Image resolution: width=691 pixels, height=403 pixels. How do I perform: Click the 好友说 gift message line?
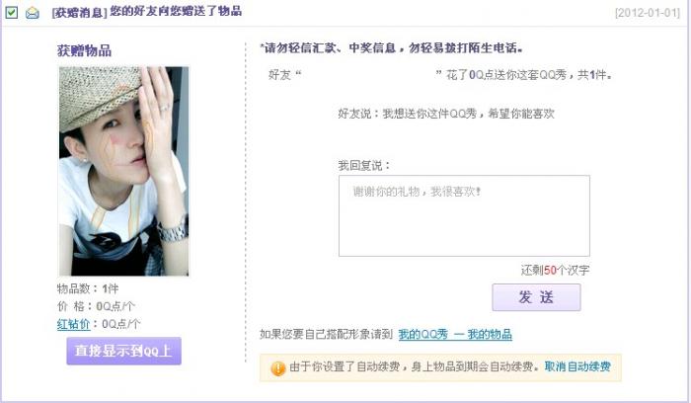(x=446, y=114)
